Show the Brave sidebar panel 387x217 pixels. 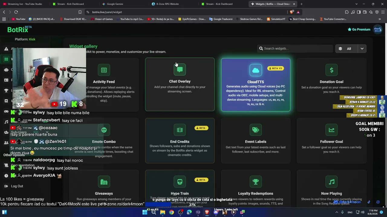[359, 12]
